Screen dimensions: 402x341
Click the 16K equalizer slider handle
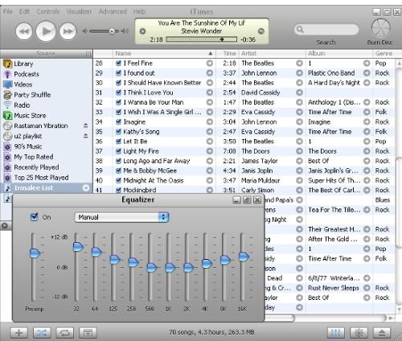click(x=244, y=257)
